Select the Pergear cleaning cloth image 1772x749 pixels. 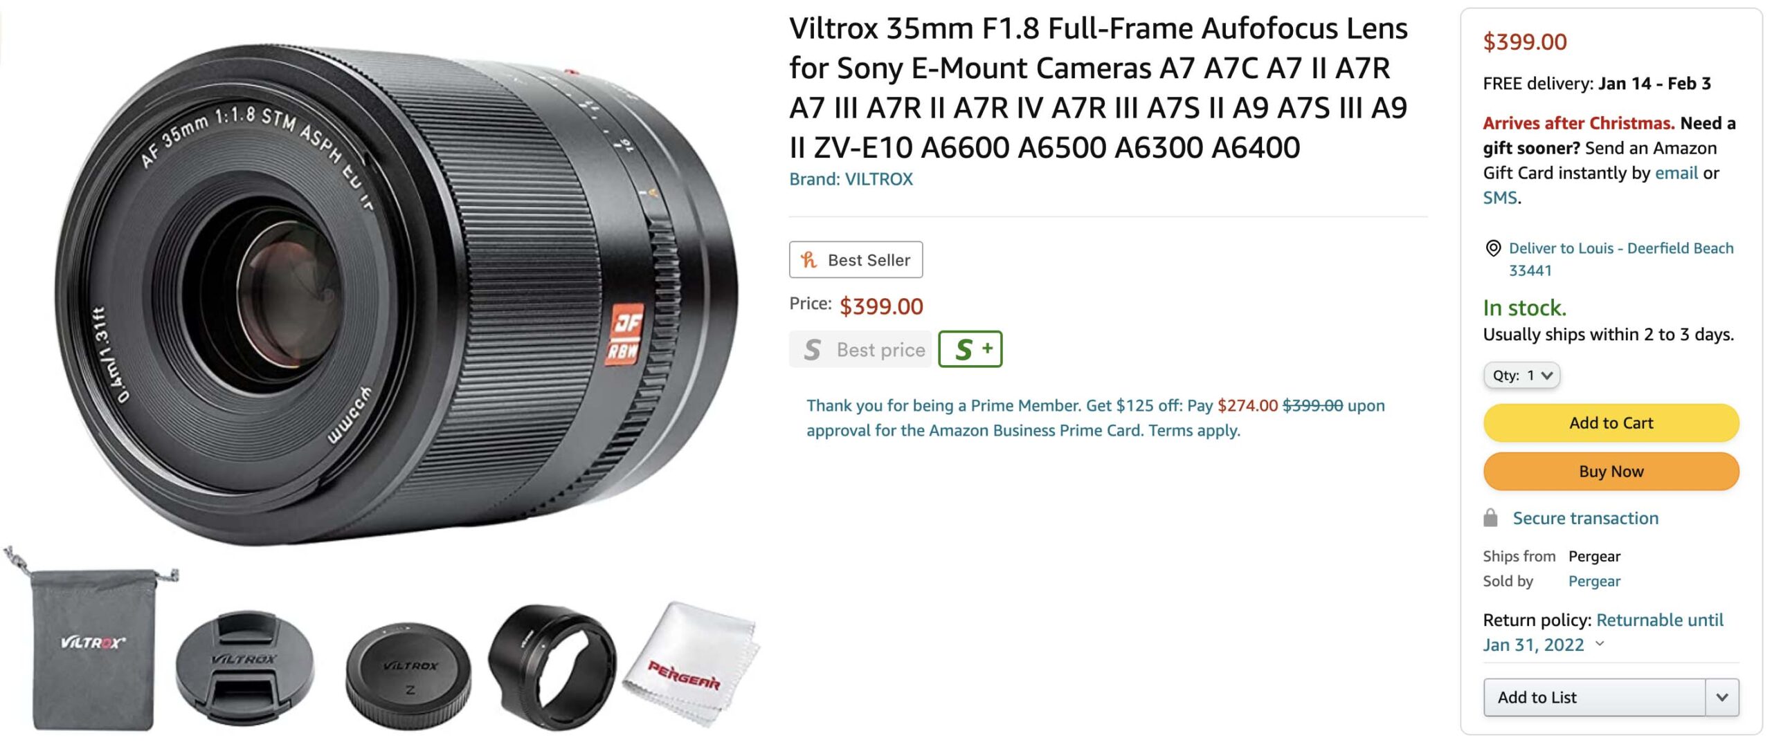(x=691, y=665)
